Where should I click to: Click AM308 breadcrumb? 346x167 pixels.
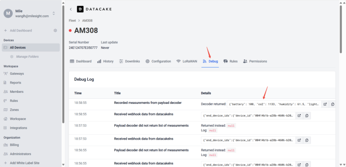click(x=87, y=20)
